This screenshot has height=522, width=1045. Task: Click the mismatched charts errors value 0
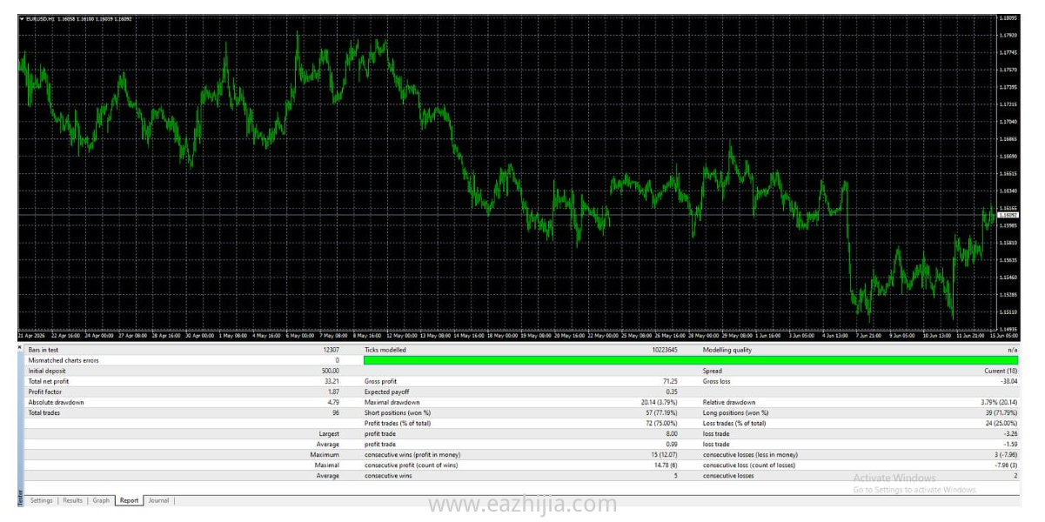click(x=338, y=360)
